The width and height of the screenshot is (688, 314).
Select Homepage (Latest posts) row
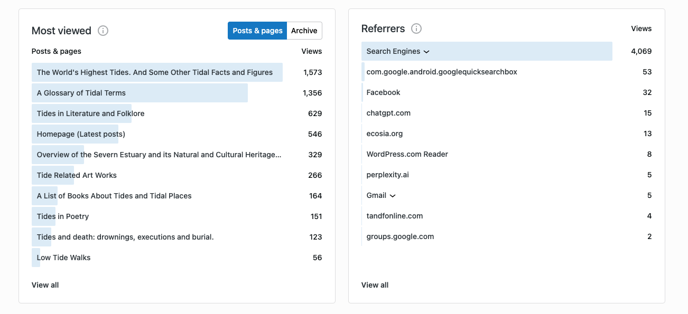[81, 134]
